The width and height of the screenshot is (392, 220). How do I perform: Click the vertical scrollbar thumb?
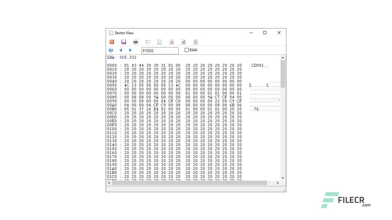(283, 73)
